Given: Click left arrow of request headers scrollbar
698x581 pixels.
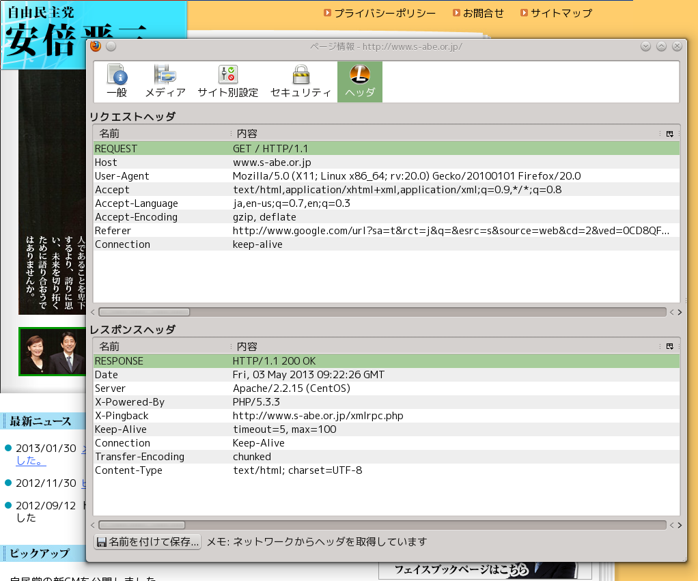Looking at the screenshot, I should 93,312.
